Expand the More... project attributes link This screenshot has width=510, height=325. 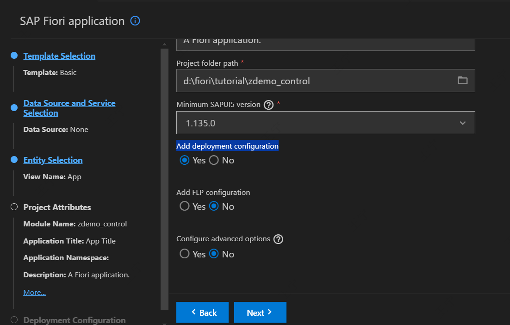pyautogui.click(x=34, y=293)
